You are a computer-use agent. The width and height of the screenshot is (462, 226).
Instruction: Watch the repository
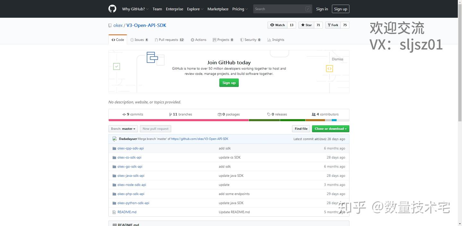278,25
